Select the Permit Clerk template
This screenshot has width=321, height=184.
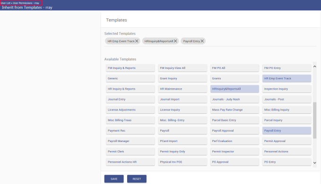pyautogui.click(x=130, y=151)
